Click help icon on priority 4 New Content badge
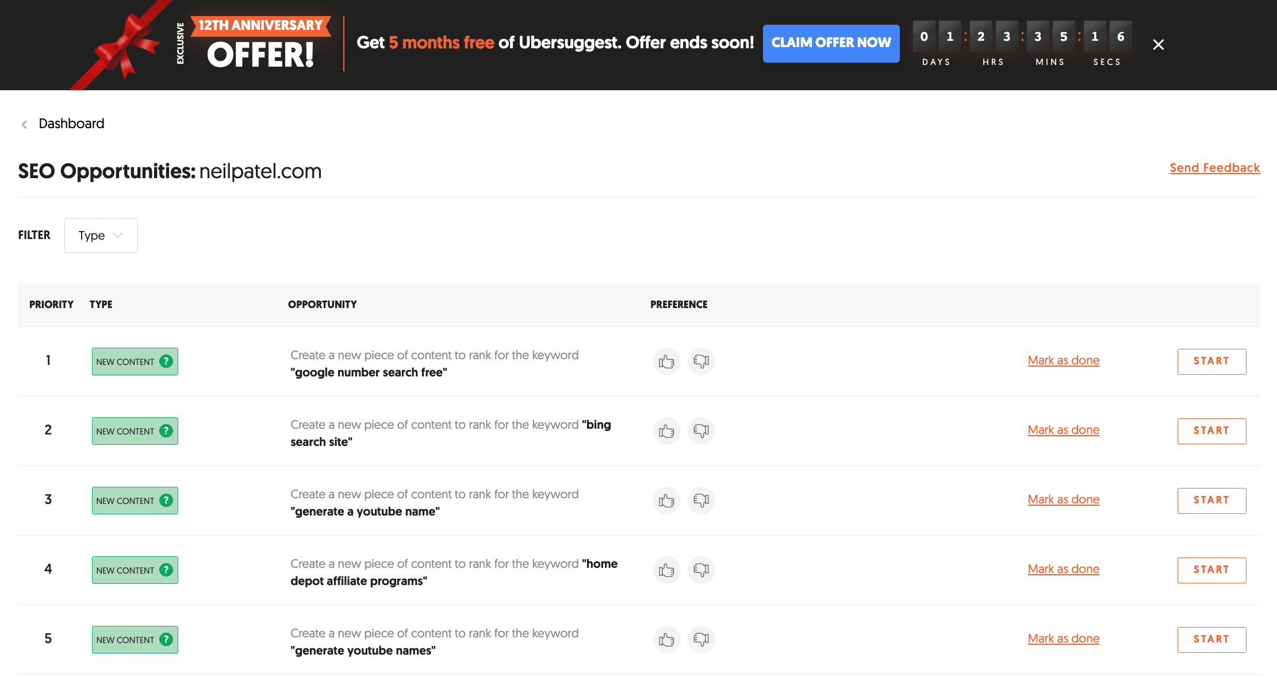The image size is (1277, 677). point(166,570)
